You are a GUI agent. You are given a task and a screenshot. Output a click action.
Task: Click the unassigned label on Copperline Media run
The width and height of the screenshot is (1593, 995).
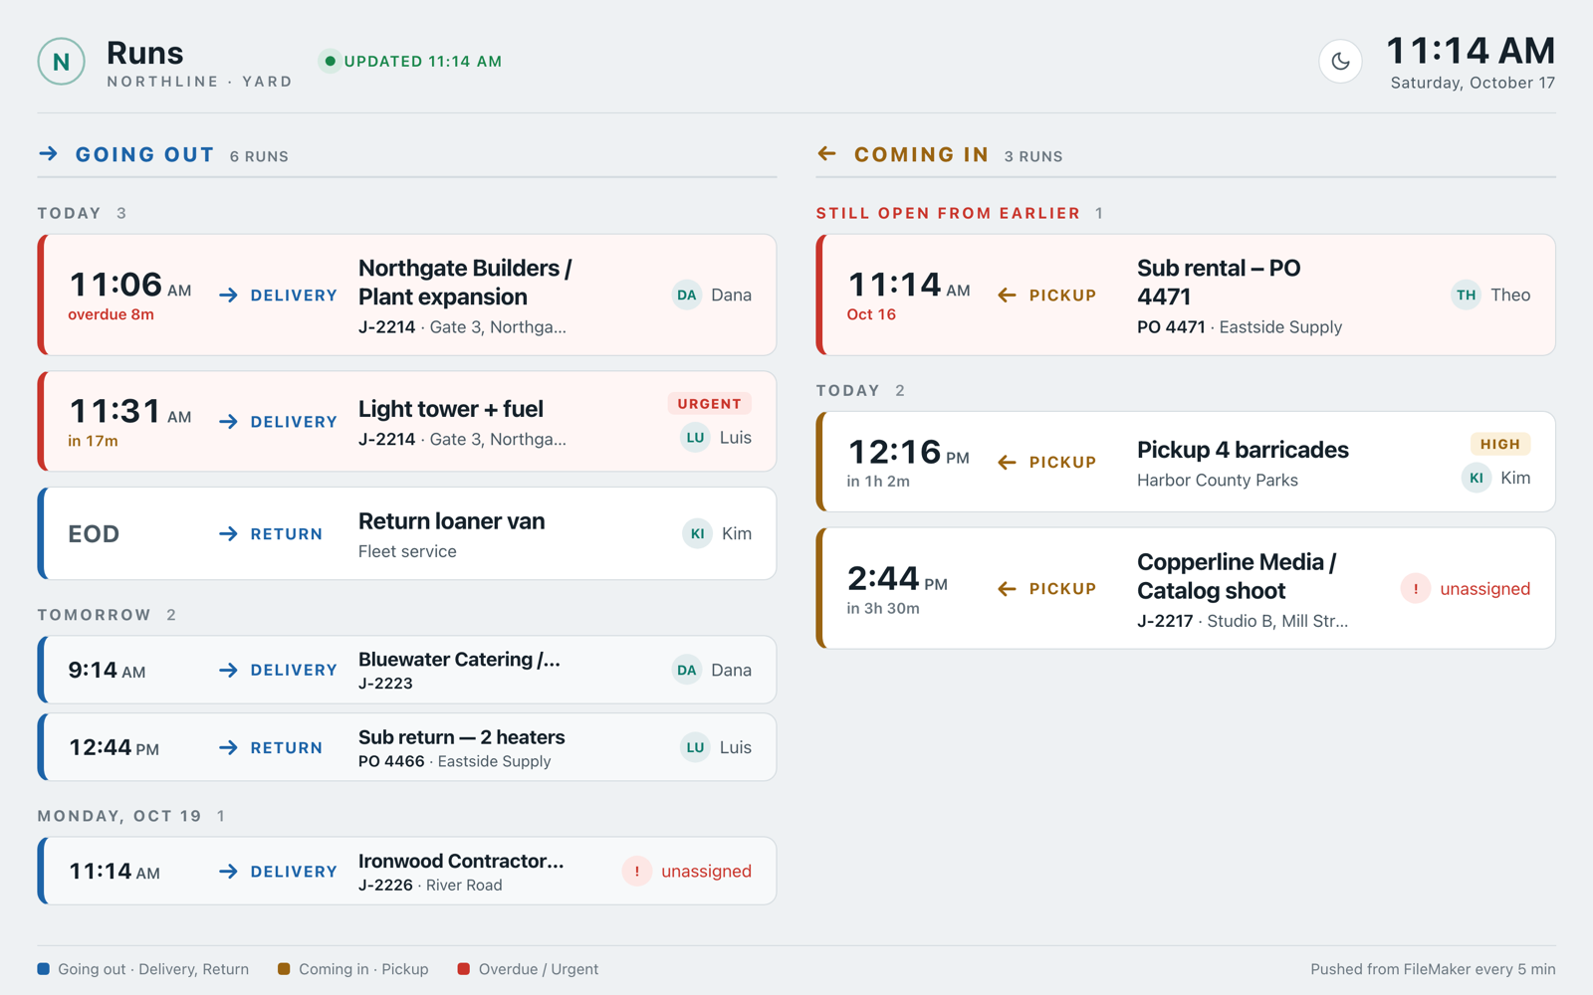point(1484,589)
